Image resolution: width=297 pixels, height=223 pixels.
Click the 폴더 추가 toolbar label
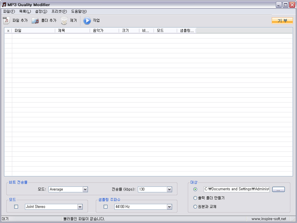(49, 20)
